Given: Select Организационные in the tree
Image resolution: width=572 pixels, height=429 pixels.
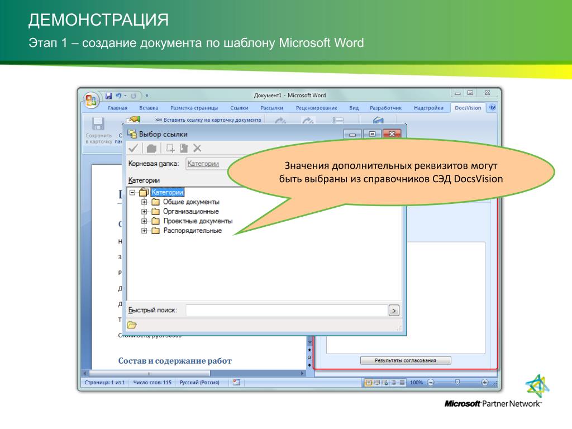Looking at the screenshot, I should click(x=191, y=211).
